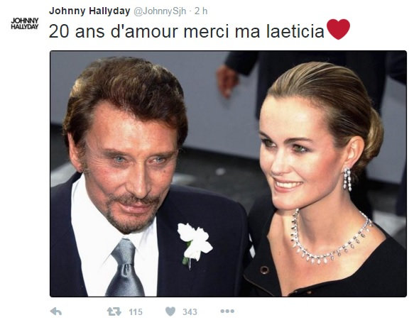The image size is (414, 320).
Task: View the 343 likes count
Action: (x=190, y=311)
